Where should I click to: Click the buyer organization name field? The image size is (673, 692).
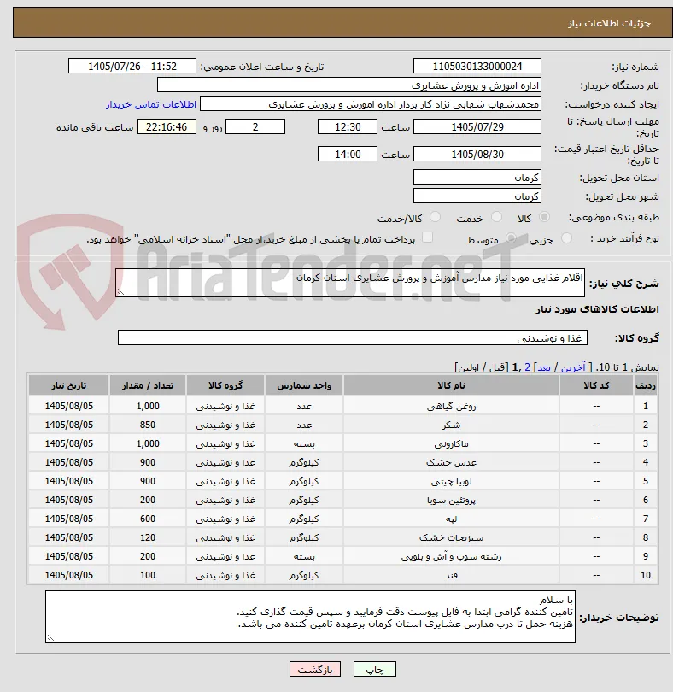349,85
